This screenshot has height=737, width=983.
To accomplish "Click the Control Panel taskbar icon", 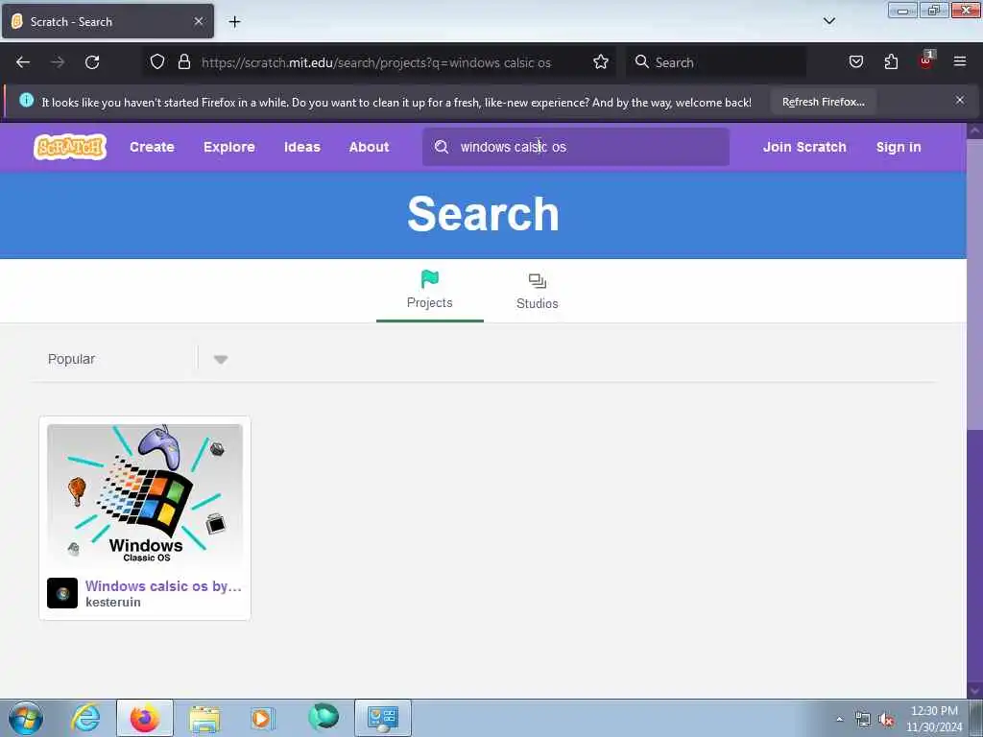I will 383,718.
